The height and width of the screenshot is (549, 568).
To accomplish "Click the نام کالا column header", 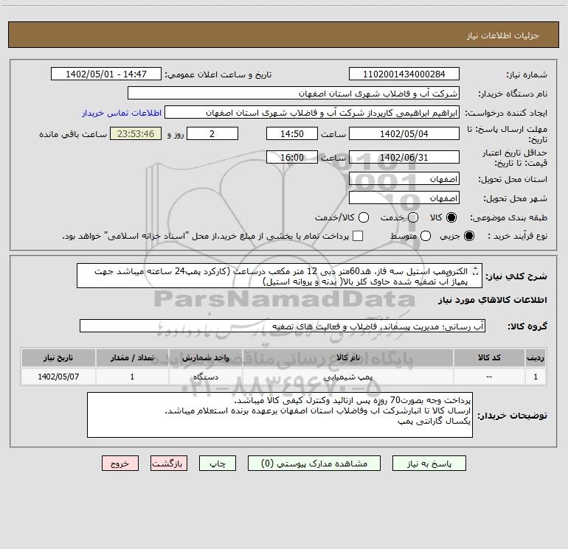I will [x=347, y=357].
